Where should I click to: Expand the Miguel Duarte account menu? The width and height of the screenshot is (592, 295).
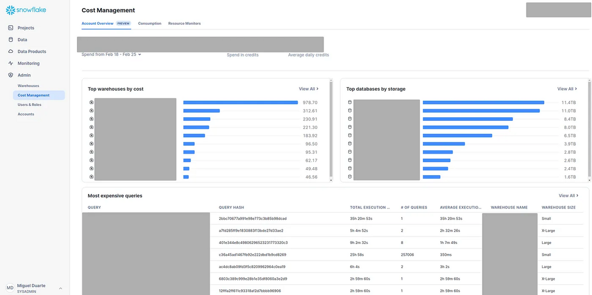(60, 288)
